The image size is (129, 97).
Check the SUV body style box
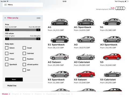(24, 70)
